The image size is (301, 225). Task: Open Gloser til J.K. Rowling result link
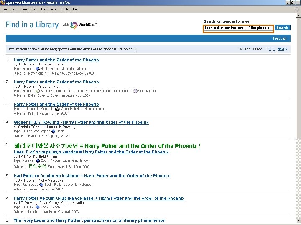[81, 122]
